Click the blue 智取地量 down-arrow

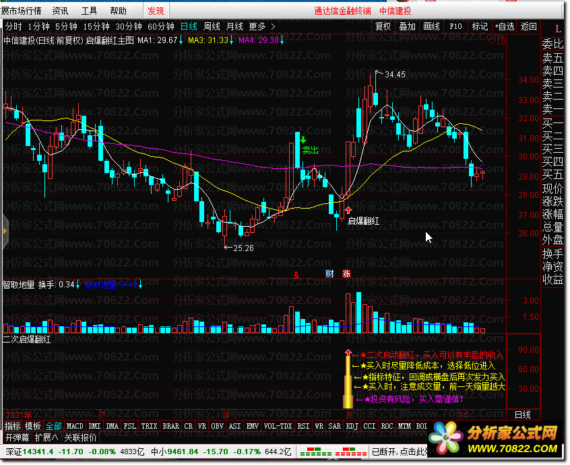pos(140,285)
